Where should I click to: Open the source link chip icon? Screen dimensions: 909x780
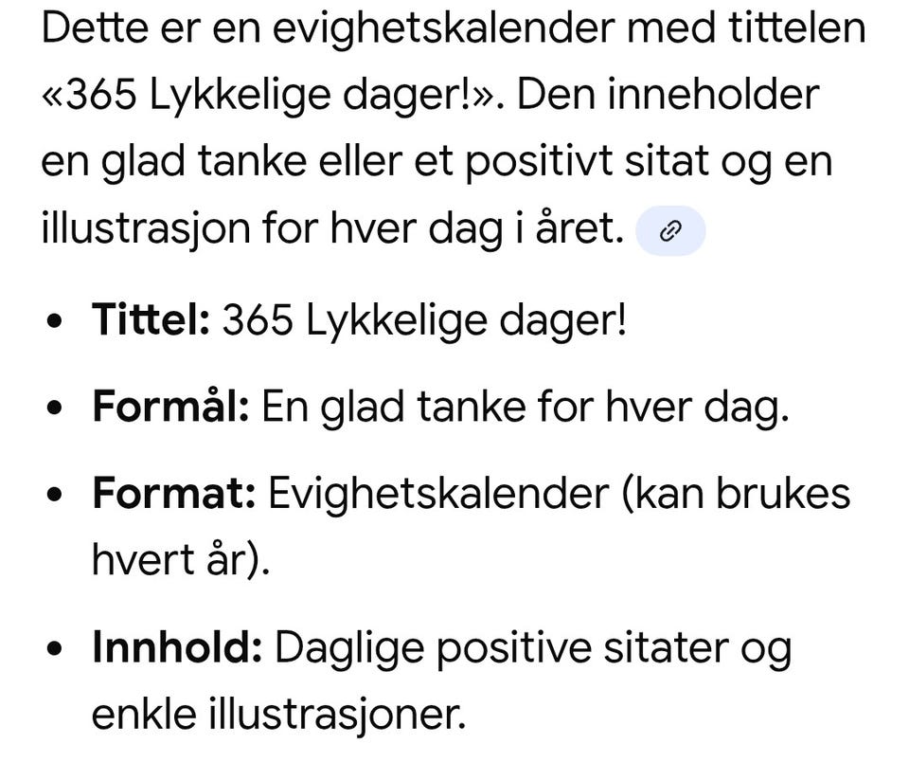670,231
